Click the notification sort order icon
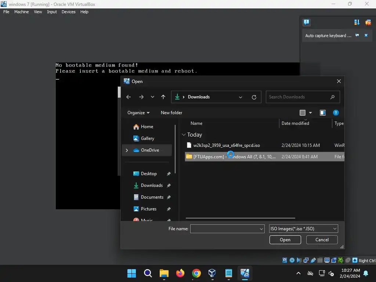This screenshot has width=376, height=282. tap(357, 22)
